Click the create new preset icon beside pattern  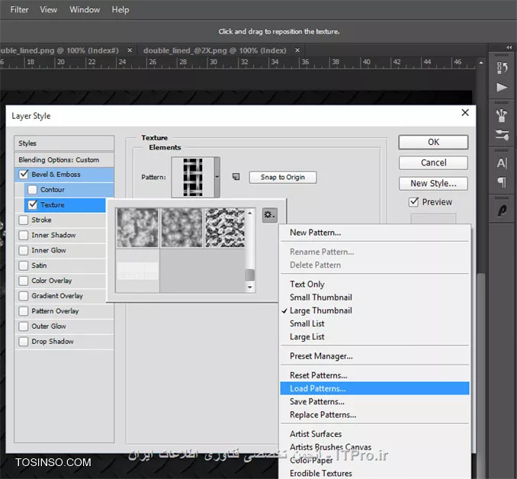click(236, 177)
